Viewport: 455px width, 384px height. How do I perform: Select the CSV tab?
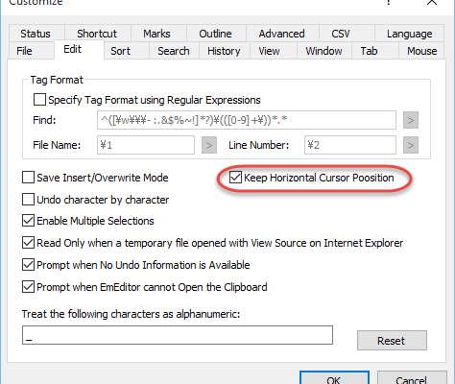click(x=341, y=34)
